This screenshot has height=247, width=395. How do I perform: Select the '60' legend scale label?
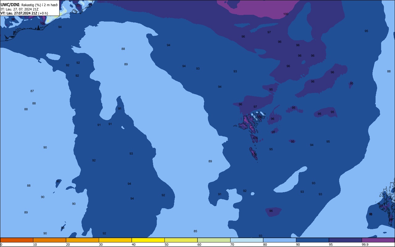(x=199, y=245)
